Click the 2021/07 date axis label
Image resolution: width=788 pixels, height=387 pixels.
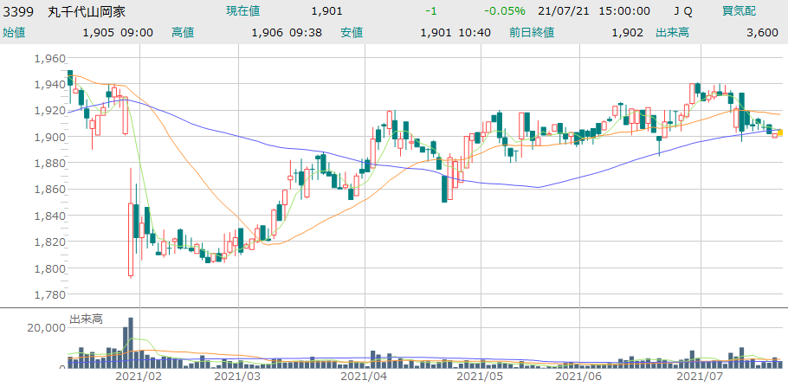(x=699, y=377)
